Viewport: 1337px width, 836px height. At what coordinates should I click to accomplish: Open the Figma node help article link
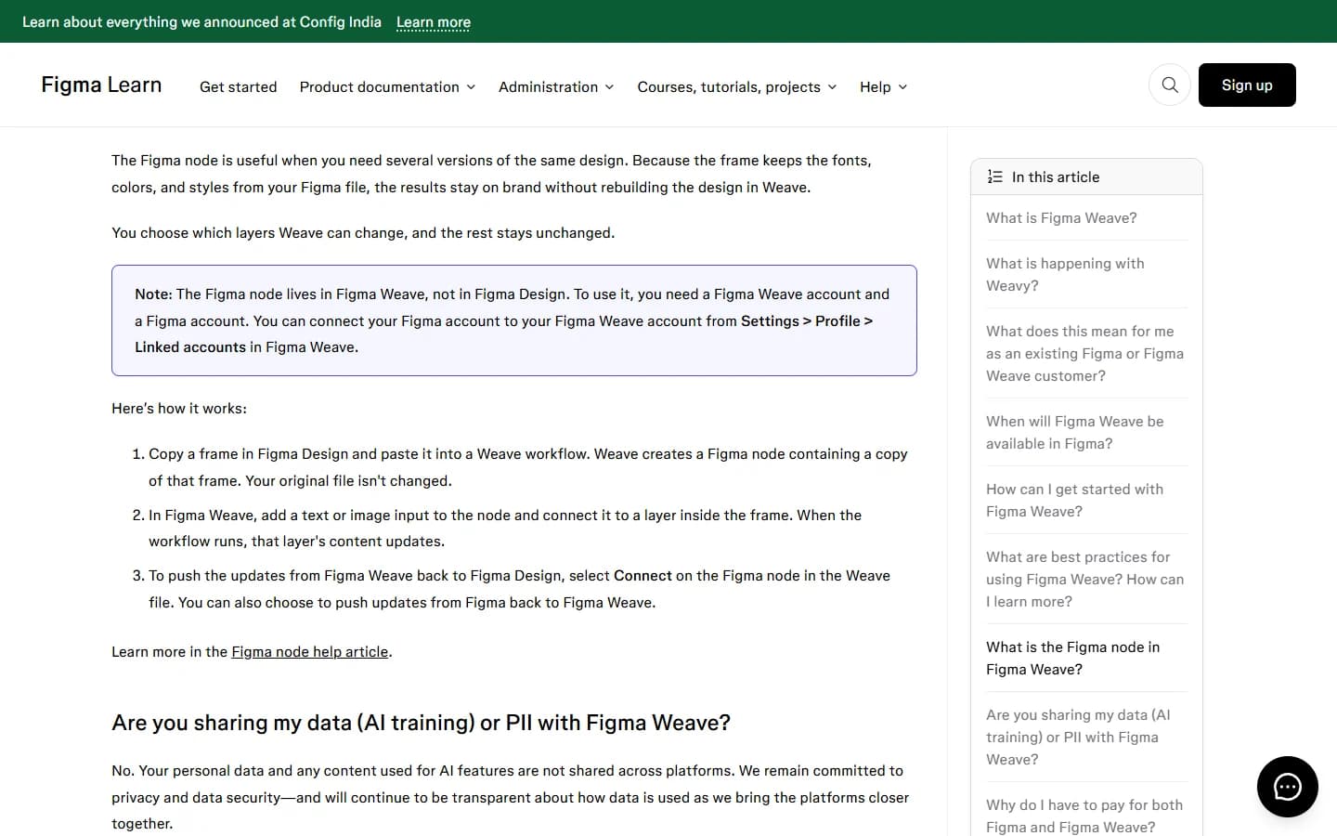point(310,652)
